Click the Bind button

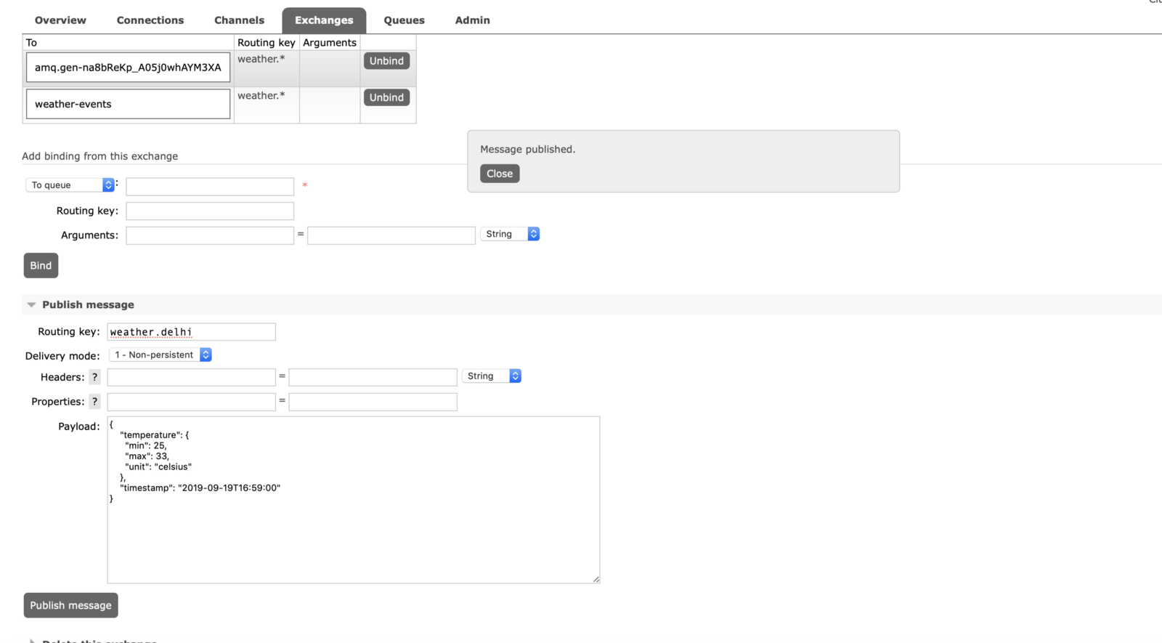41,266
